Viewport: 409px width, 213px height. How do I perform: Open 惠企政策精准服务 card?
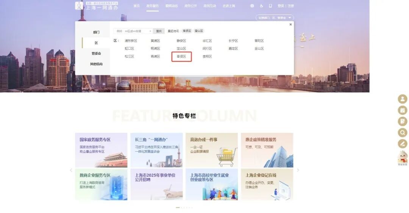[267, 150]
